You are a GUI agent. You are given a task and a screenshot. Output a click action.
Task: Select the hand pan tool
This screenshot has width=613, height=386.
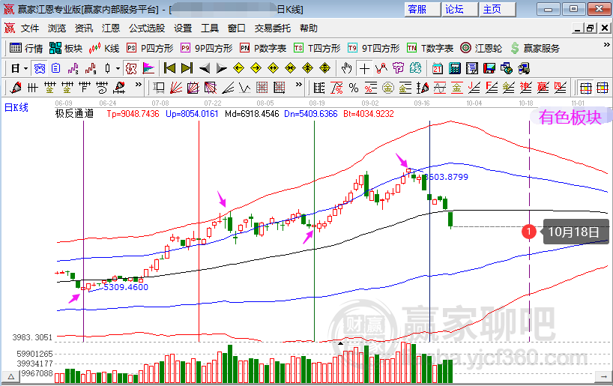click(x=346, y=69)
